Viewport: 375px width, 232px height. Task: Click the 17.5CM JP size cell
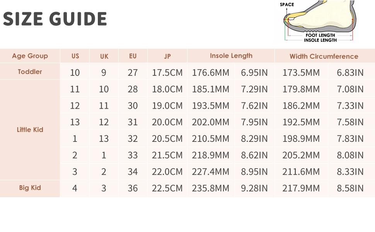pyautogui.click(x=167, y=73)
